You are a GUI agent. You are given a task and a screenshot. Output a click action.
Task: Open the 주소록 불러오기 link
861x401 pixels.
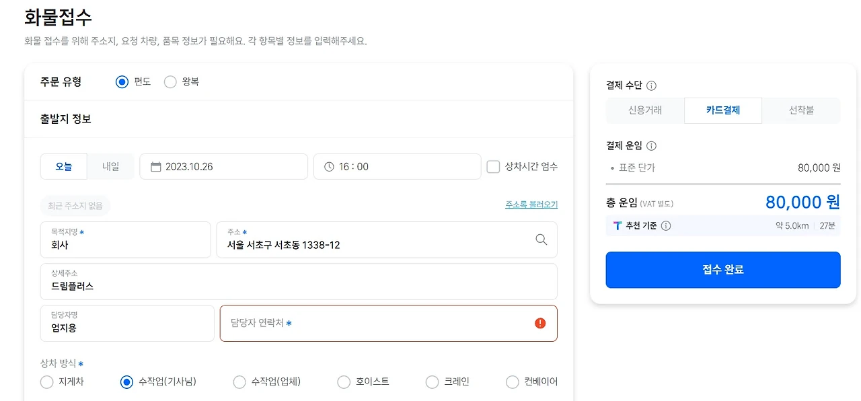(531, 205)
